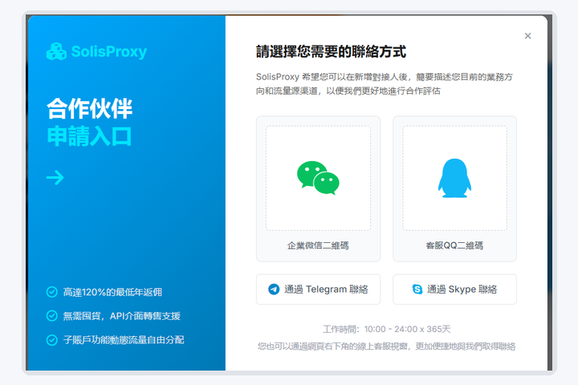Viewport: 578px width, 385px height.
Task: Select the 客服QQ二維碼 card label
Action: click(x=454, y=245)
